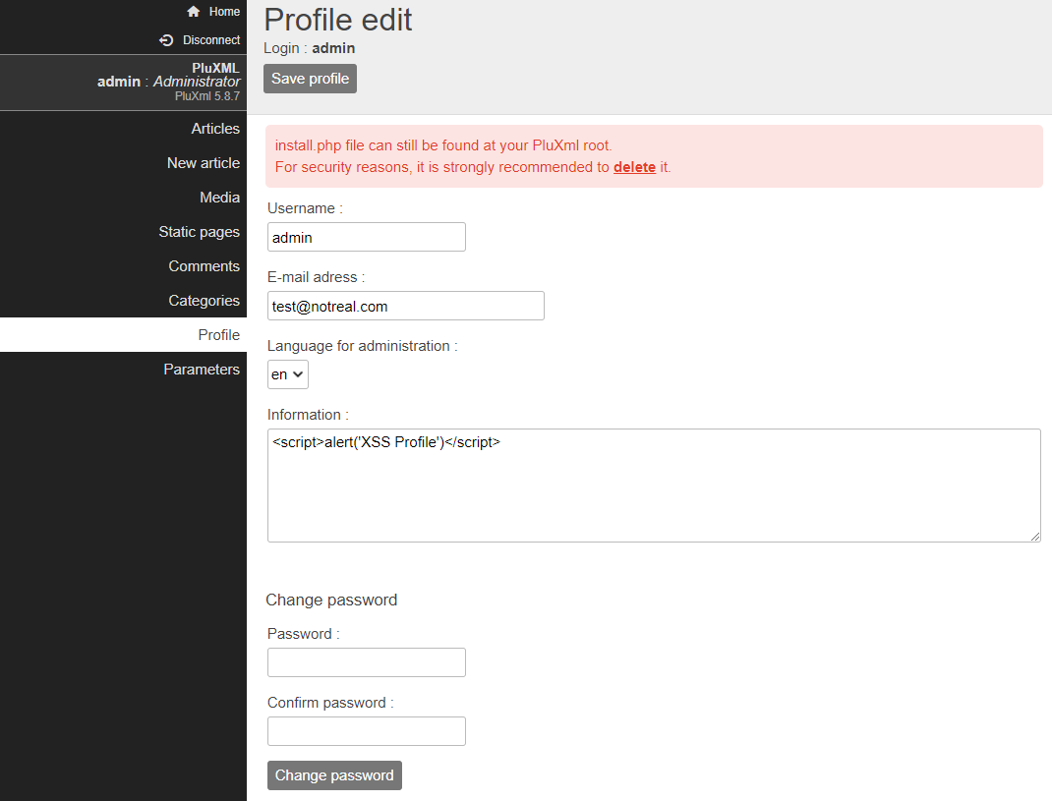Select the Profile sidebar item
This screenshot has width=1052, height=801.
tap(218, 335)
